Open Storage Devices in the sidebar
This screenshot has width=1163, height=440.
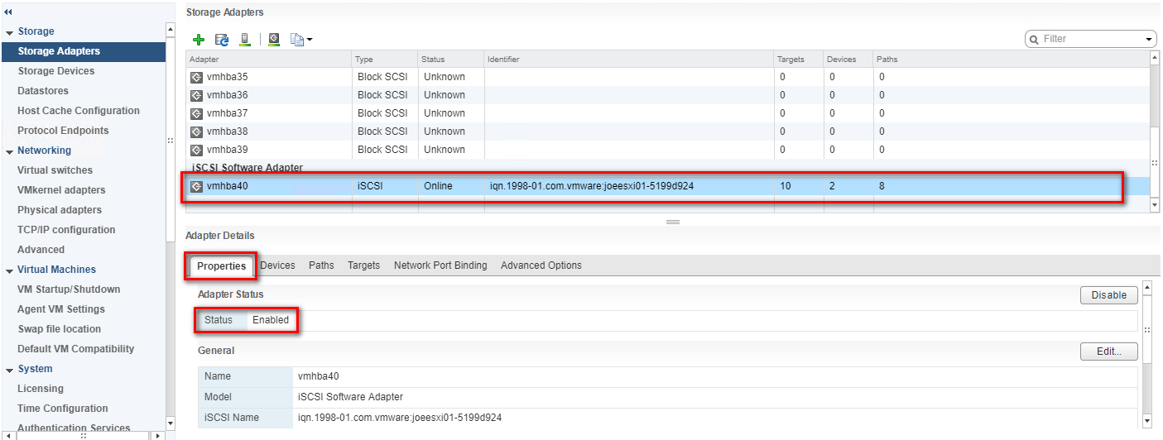pos(55,71)
